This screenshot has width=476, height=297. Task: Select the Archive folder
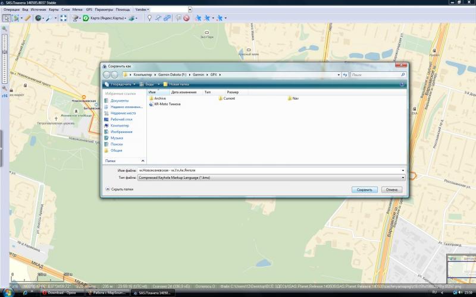(x=158, y=99)
